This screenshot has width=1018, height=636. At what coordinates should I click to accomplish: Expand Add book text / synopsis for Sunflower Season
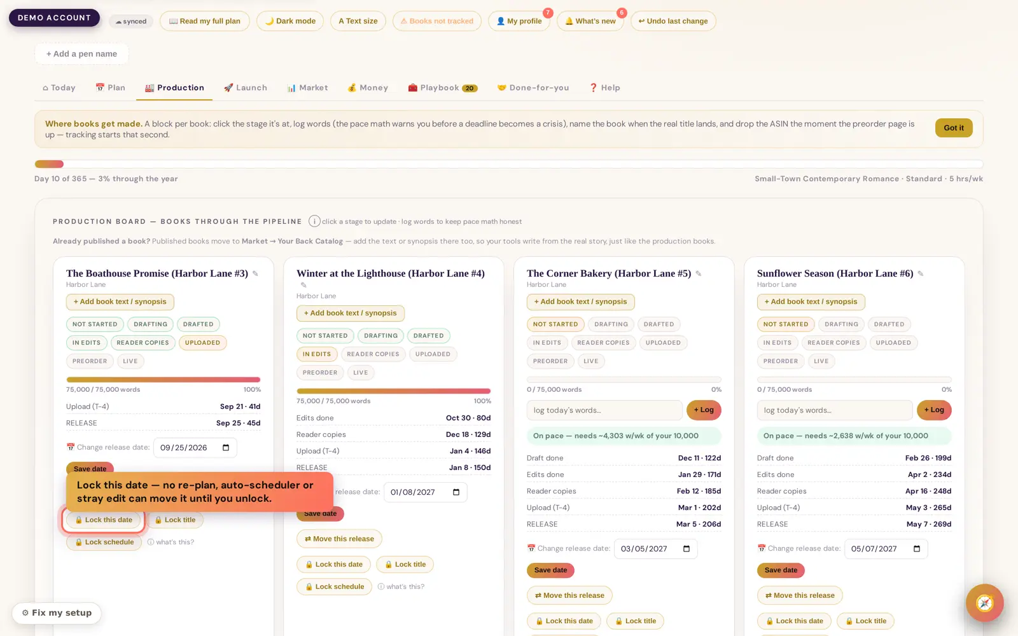pos(811,302)
